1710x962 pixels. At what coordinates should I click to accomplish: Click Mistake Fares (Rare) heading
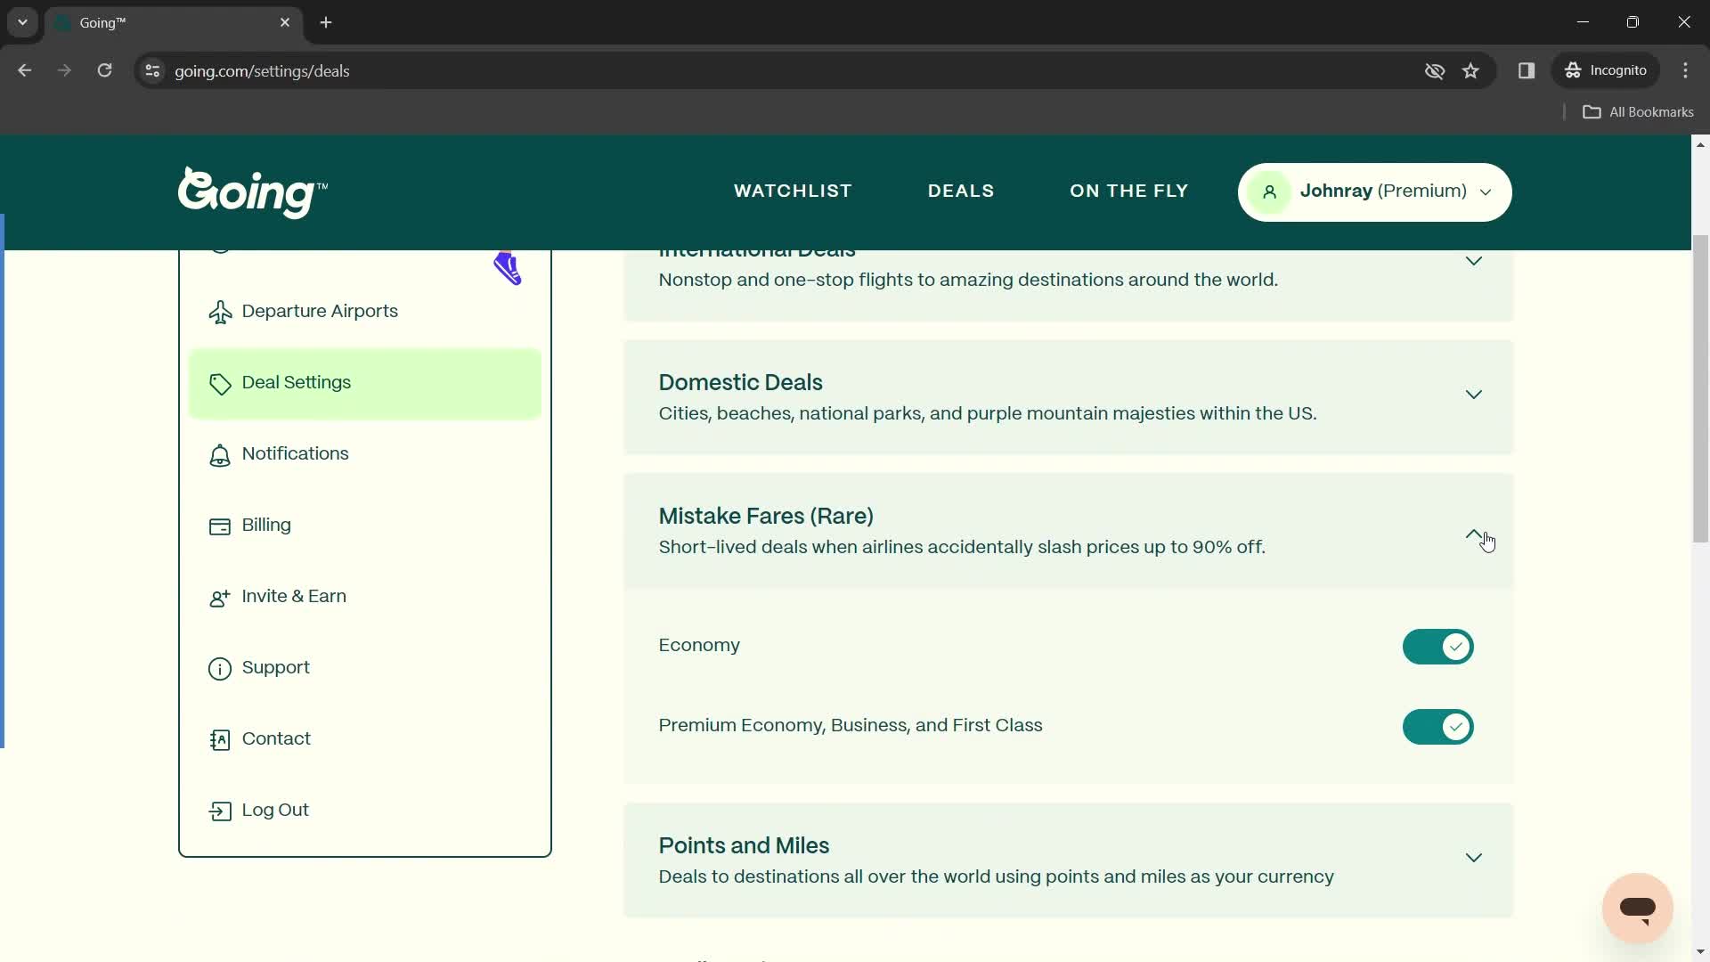(x=766, y=517)
